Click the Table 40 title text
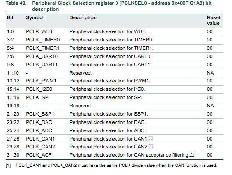 coord(109,6)
